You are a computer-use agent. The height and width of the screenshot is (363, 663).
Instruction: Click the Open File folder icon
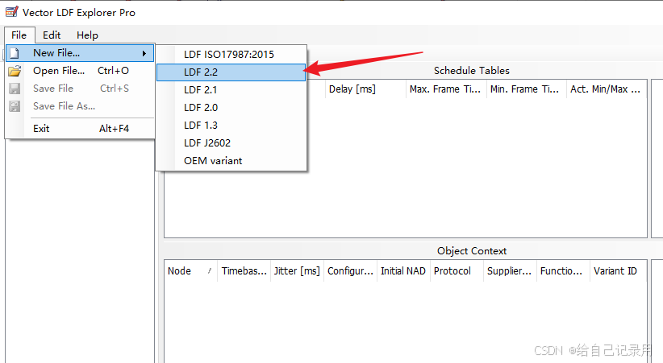[15, 71]
